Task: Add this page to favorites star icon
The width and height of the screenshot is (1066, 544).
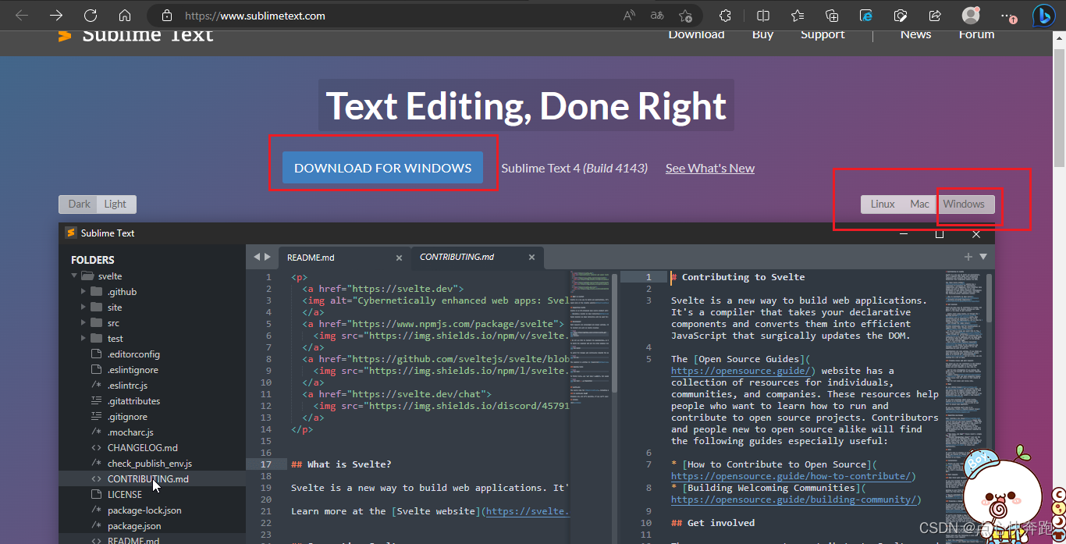Action: pos(685,16)
